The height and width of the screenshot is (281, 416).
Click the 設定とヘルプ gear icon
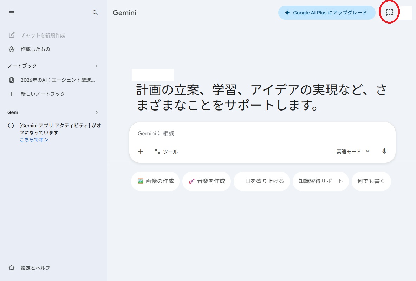pos(11,267)
